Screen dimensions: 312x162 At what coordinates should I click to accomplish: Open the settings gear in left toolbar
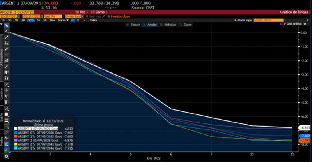pos(6,156)
